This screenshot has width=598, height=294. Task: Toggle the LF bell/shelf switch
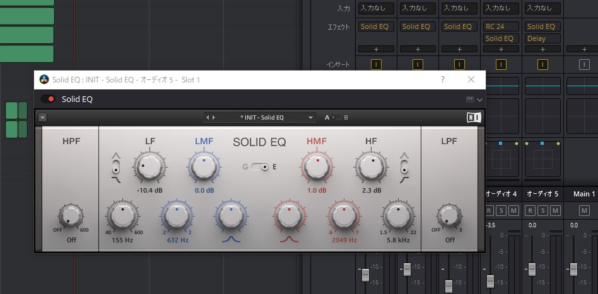tap(116, 166)
